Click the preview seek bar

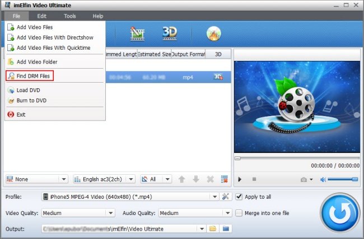(x=297, y=158)
